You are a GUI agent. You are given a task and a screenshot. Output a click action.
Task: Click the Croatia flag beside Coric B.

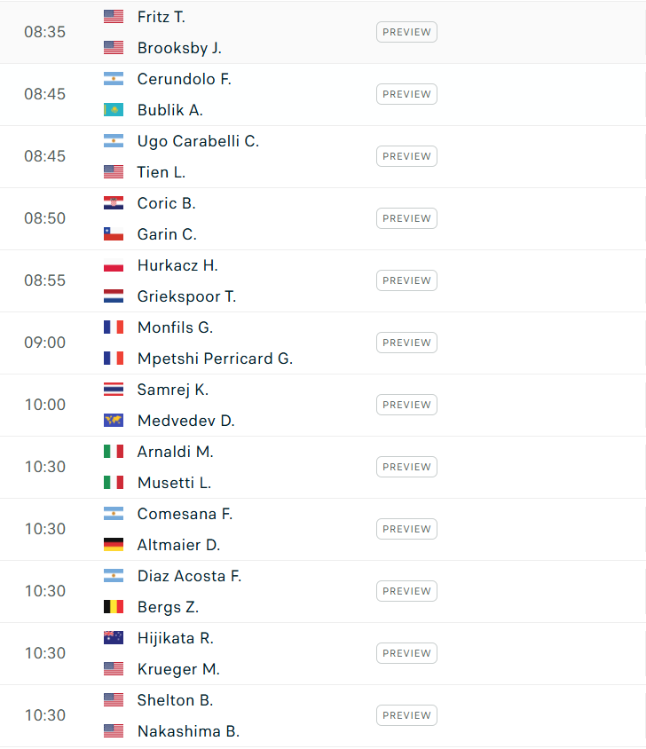(114, 203)
